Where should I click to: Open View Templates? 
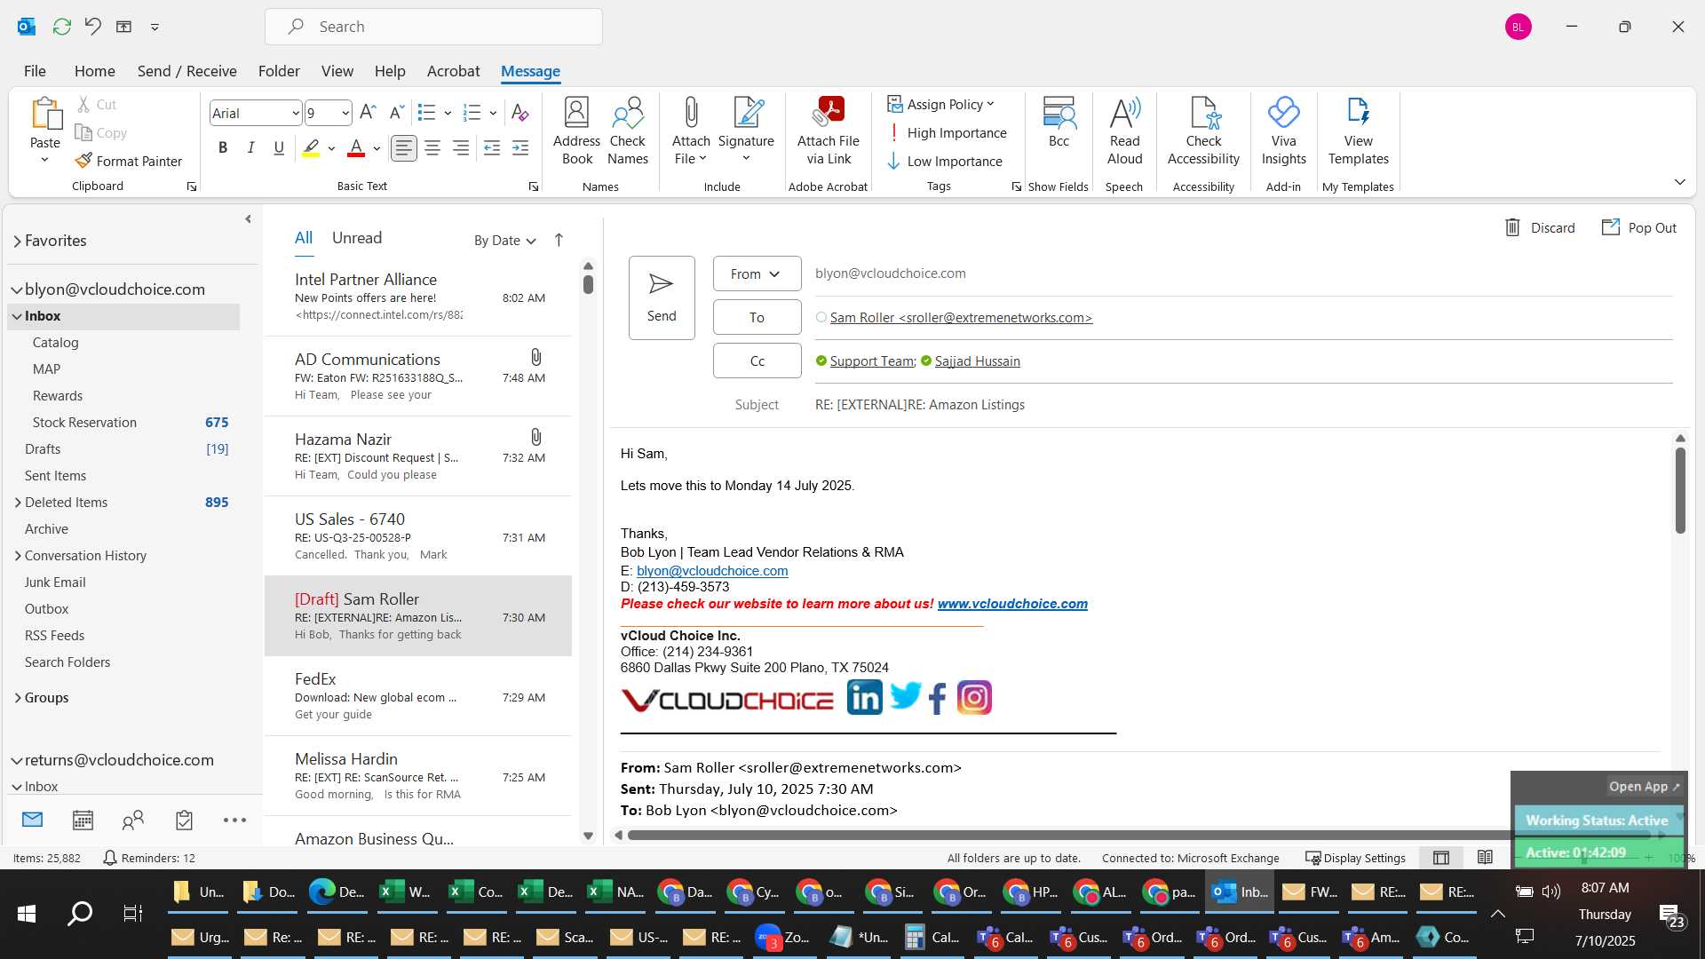[x=1358, y=131]
